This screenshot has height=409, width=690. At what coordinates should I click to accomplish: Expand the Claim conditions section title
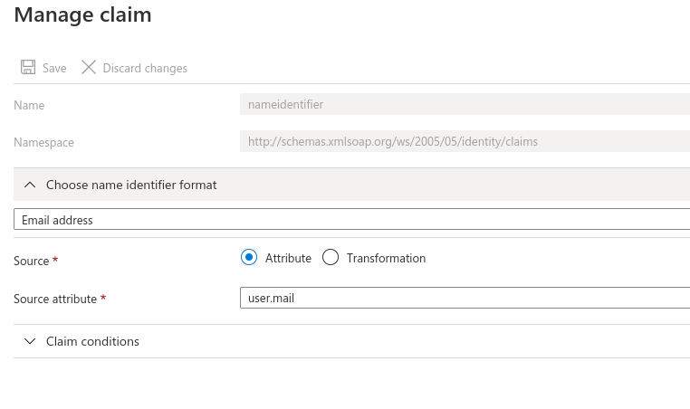[92, 341]
